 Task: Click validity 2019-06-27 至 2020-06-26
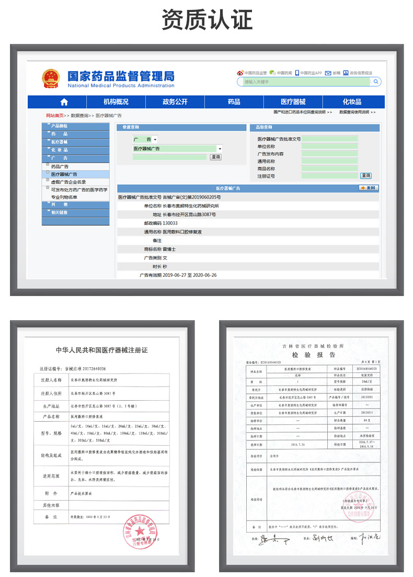(189, 275)
